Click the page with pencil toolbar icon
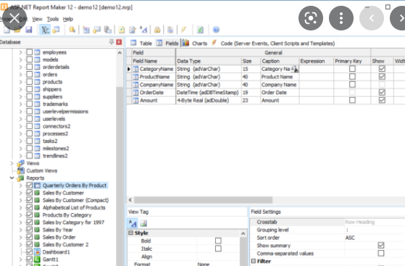 [x=133, y=30]
